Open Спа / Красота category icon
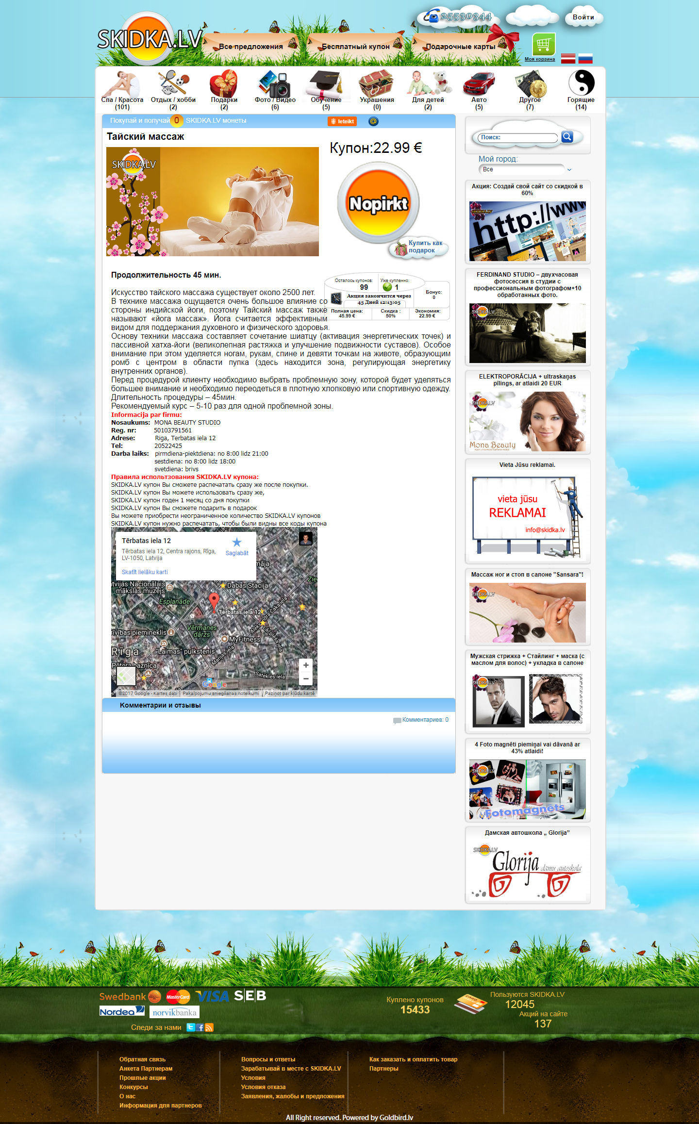Viewport: 699px width, 1124px height. click(122, 83)
